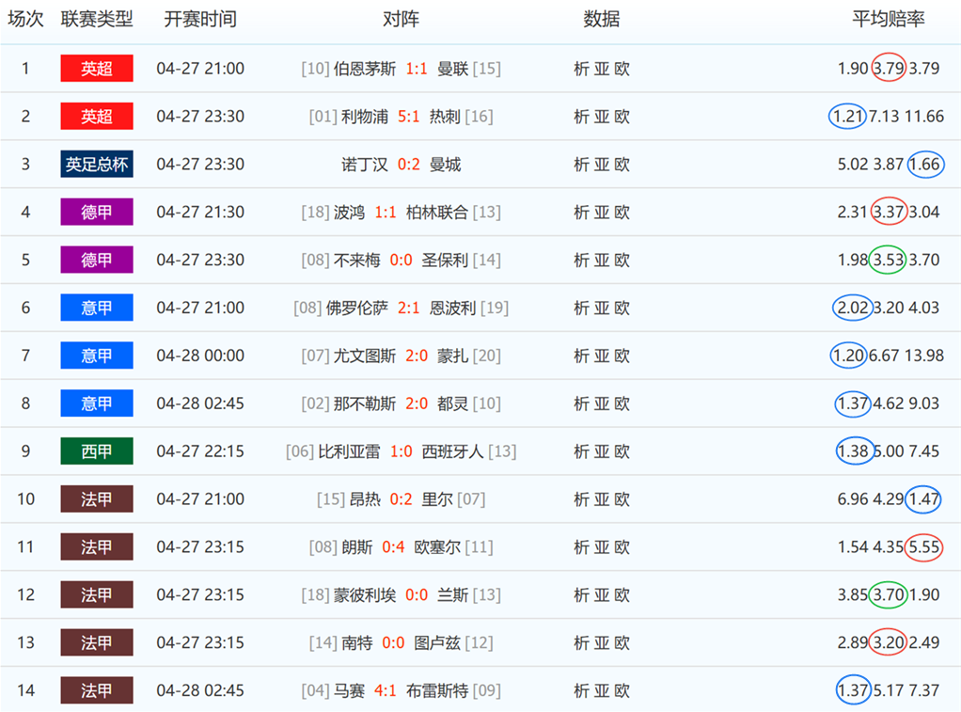The height and width of the screenshot is (712, 961).
Task: Open 析 analysis link for 伯恩茅斯 match
Action: click(582, 69)
